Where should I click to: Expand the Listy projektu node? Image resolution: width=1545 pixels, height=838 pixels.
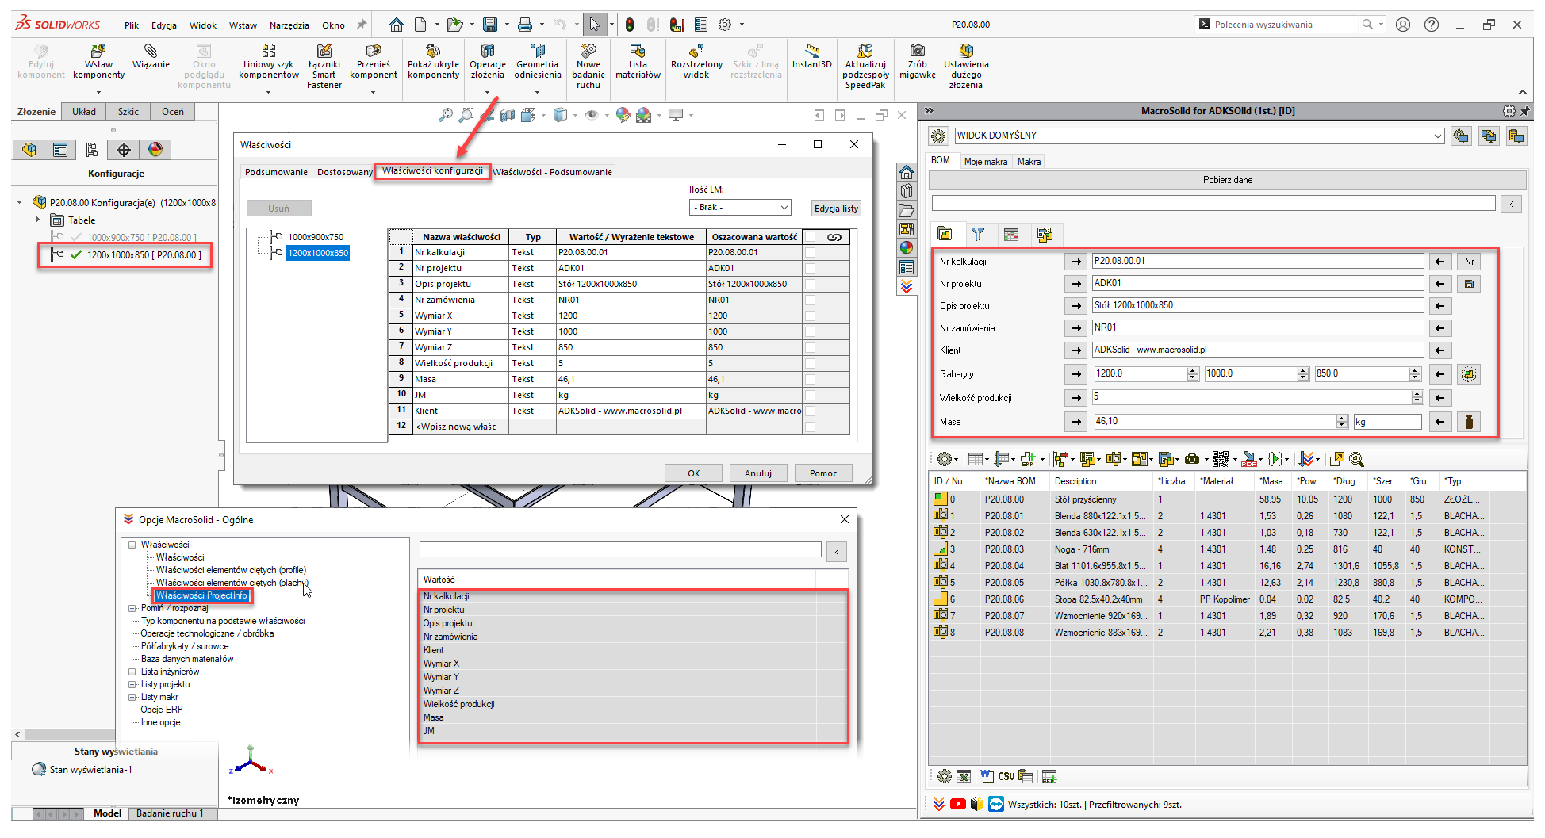132,684
